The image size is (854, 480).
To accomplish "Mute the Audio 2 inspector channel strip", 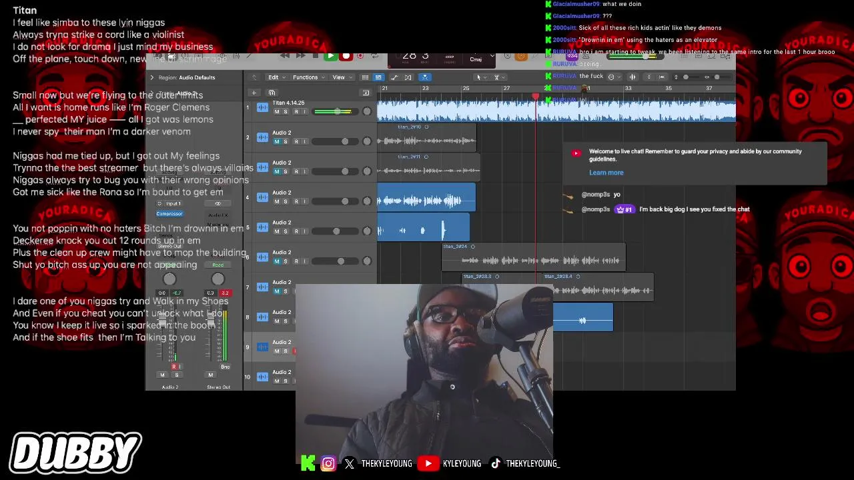I will pos(162,375).
